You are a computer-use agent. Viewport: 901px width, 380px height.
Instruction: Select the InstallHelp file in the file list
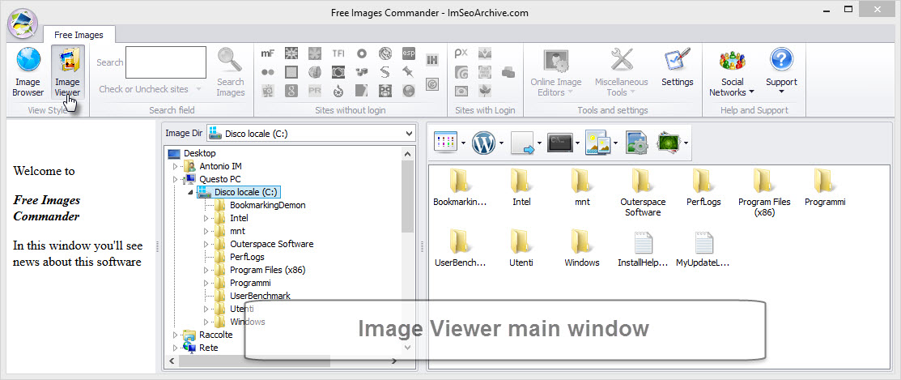tap(643, 250)
